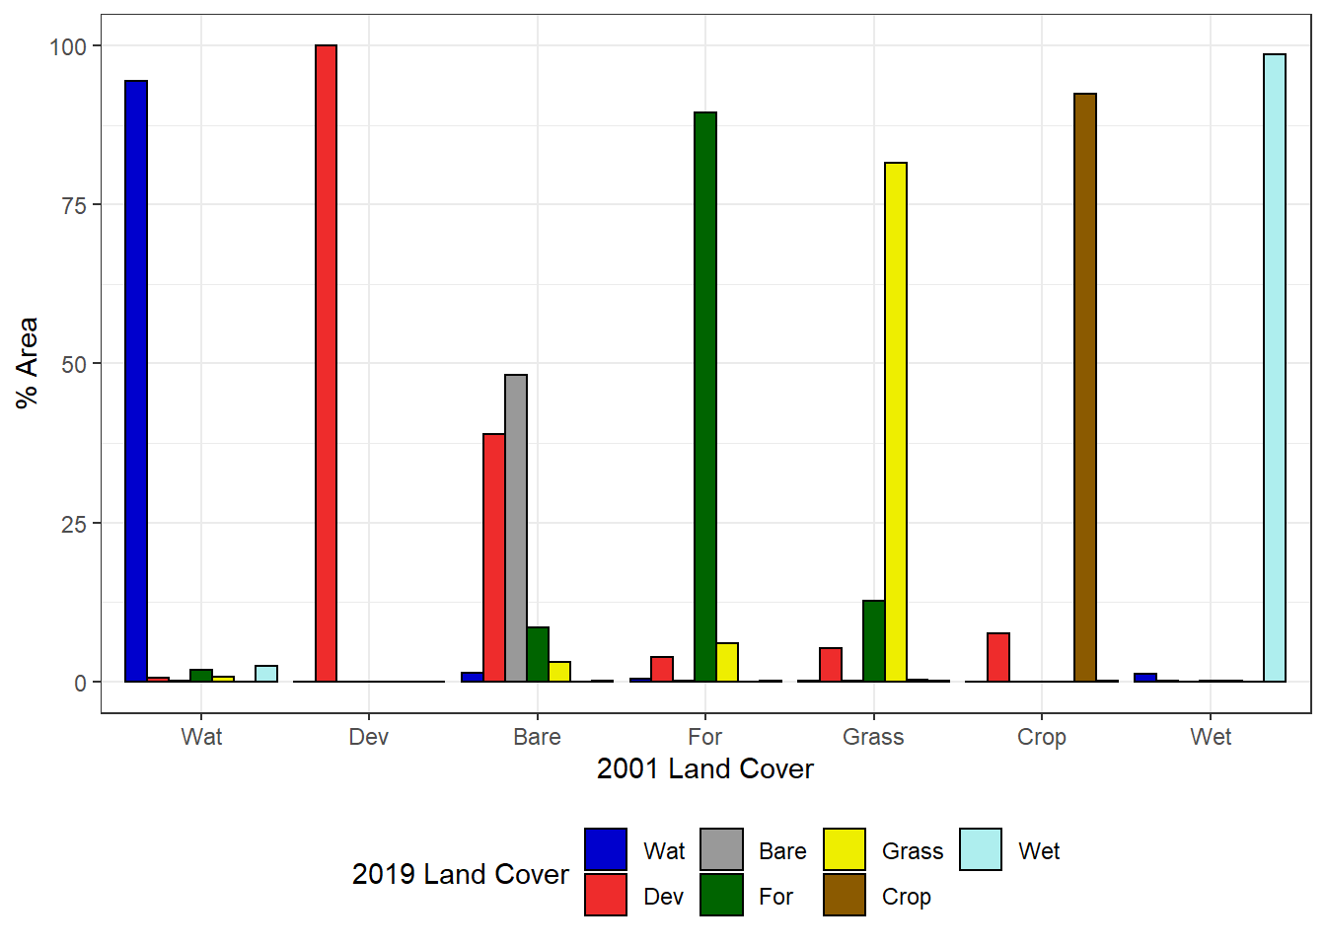The image size is (1326, 947).
Task: Select the gray Bare legend swatch
Action: 721,849
